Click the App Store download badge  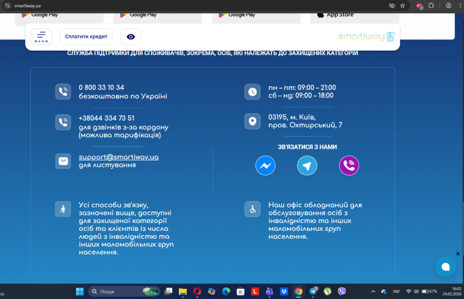[x=355, y=17]
